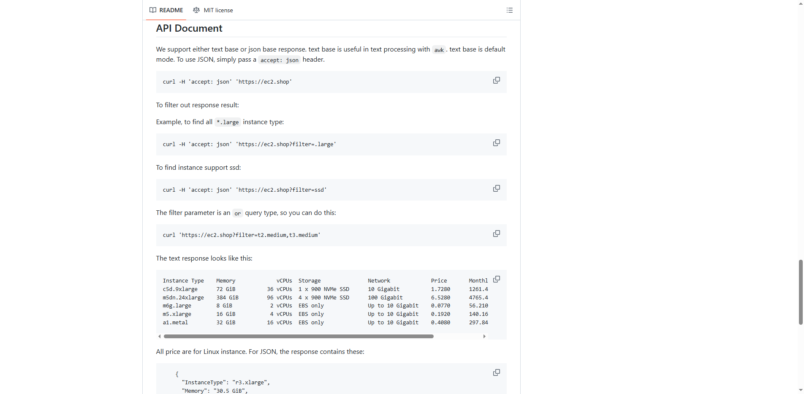Viewport: 804px width, 394px height.
Task: Select the *.large inline code snippet
Action: point(227,122)
